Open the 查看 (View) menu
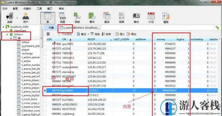 (x=15, y=9)
